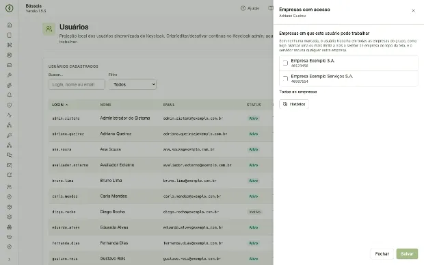The width and height of the screenshot is (424, 265).
Task: Open notifications bell icon in sidebar
Action: (x=10, y=95)
